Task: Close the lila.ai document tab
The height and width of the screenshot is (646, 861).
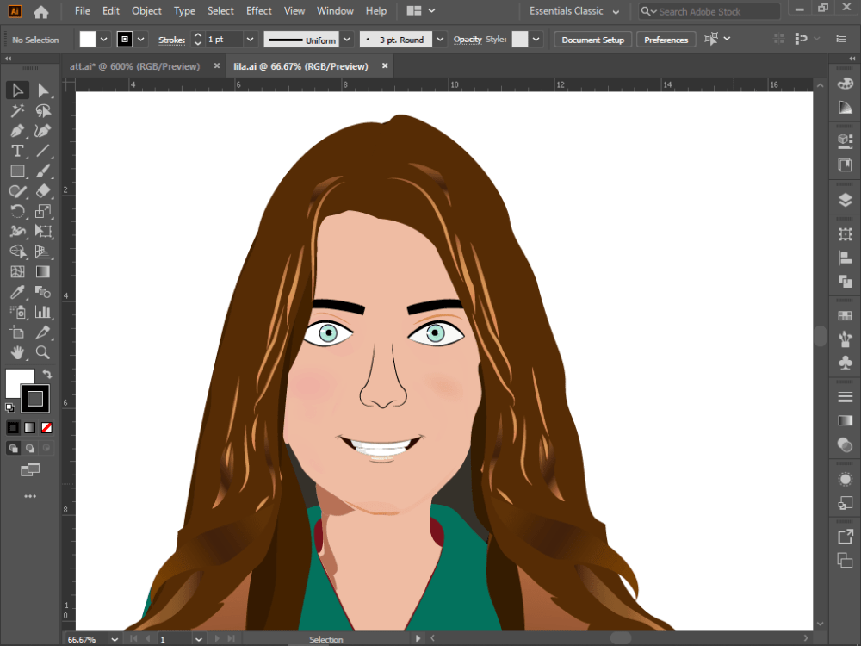Action: [x=385, y=66]
